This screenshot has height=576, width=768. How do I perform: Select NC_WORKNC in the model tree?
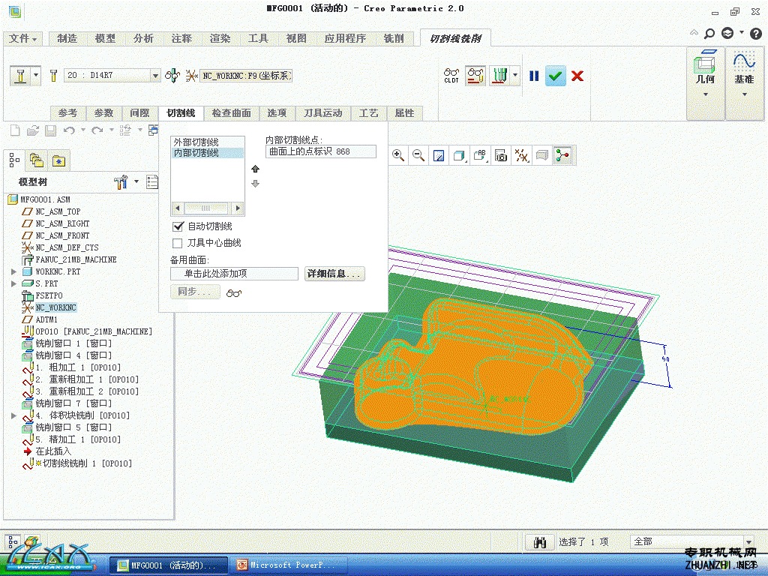tap(55, 307)
